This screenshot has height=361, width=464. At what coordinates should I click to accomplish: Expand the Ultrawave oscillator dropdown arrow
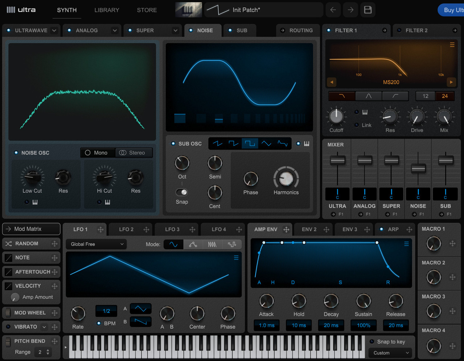54,30
